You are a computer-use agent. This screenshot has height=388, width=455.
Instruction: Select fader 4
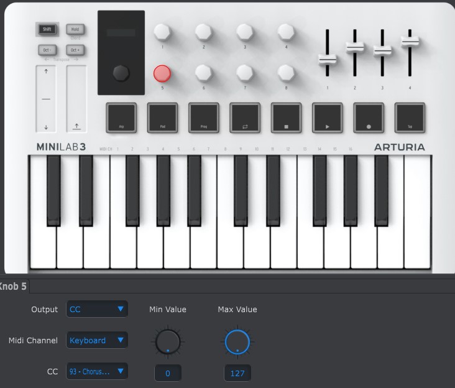click(x=410, y=41)
